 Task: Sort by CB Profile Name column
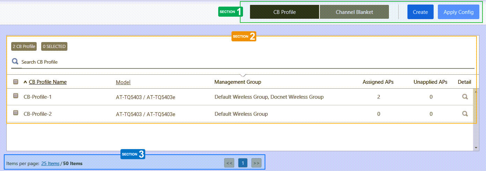[x=48, y=82]
